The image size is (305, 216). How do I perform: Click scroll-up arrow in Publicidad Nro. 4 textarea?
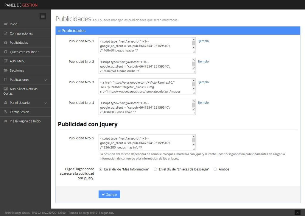194,101
